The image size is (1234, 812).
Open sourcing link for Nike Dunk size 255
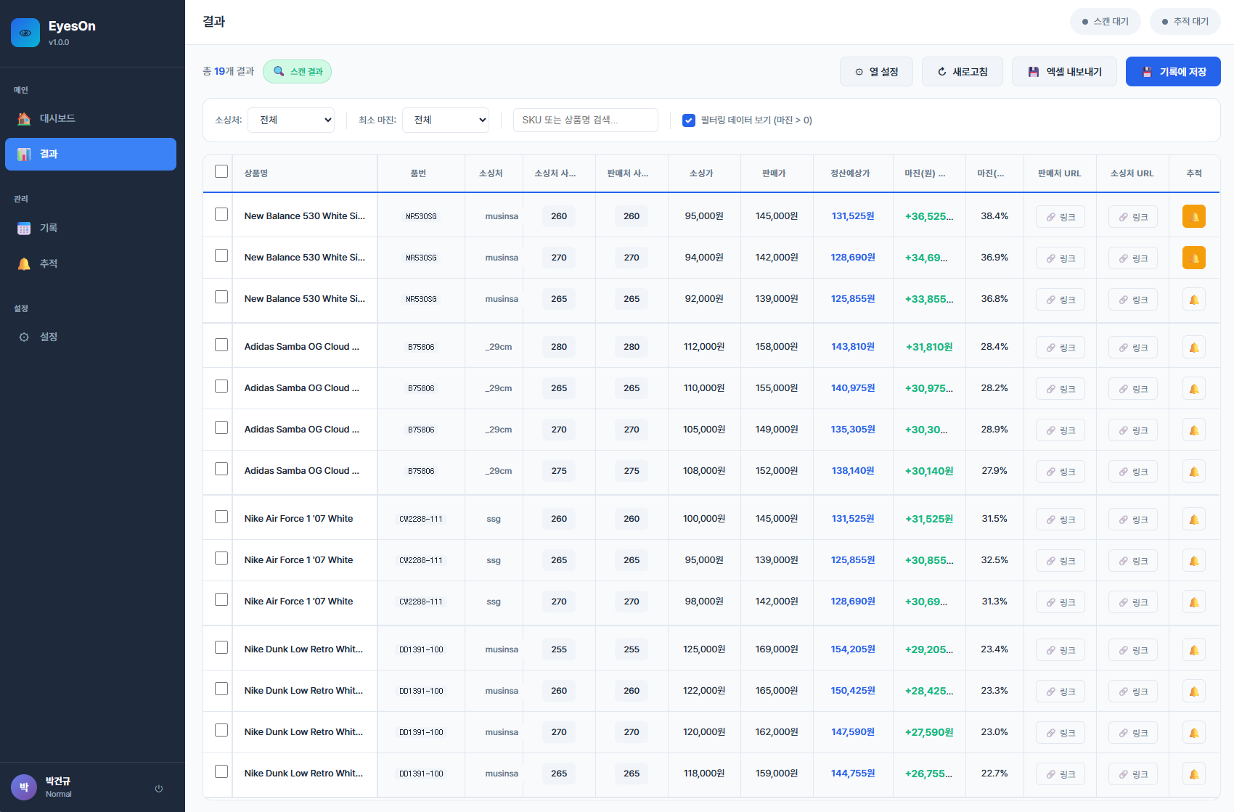tap(1132, 649)
